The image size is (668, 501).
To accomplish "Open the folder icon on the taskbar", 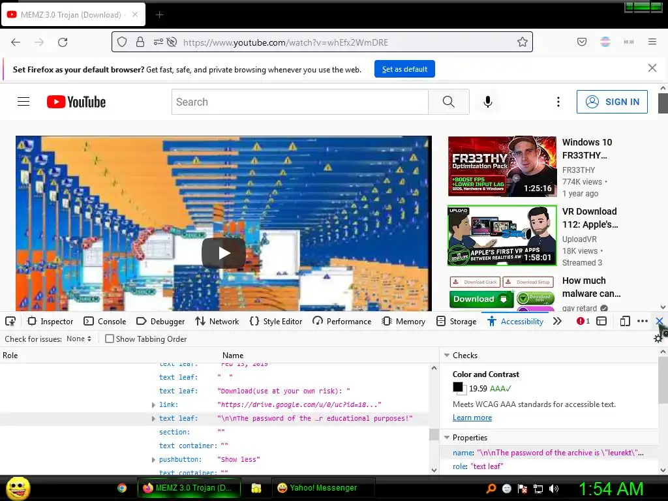I will tap(256, 488).
